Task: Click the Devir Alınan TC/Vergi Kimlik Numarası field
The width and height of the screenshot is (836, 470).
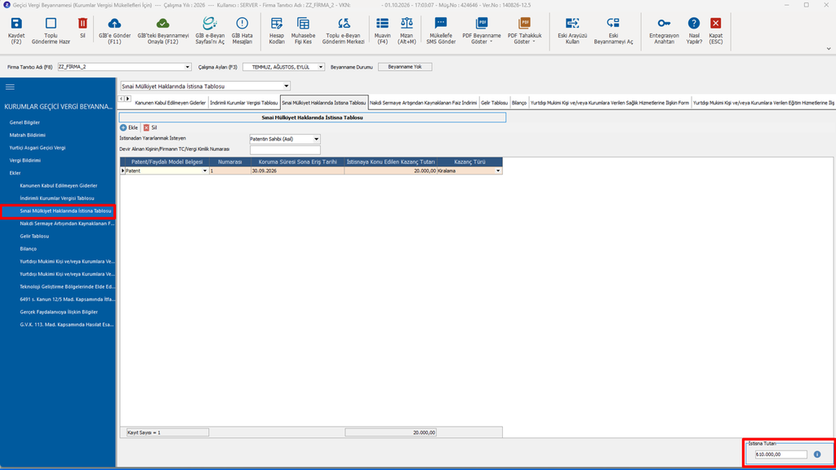Action: tap(285, 150)
